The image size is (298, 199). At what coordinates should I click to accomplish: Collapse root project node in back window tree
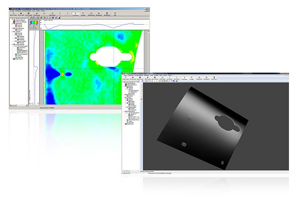10,19
